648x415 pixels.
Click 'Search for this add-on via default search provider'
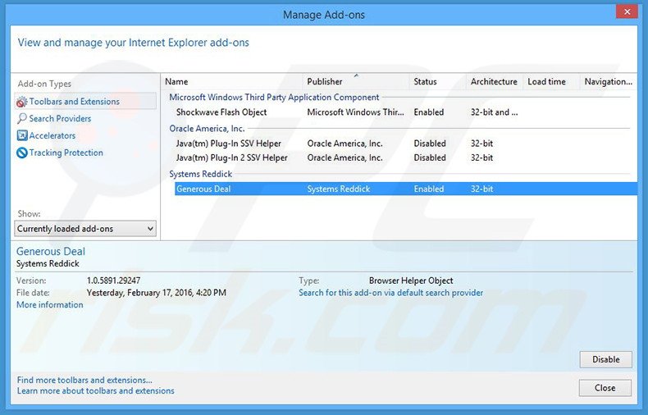point(390,293)
